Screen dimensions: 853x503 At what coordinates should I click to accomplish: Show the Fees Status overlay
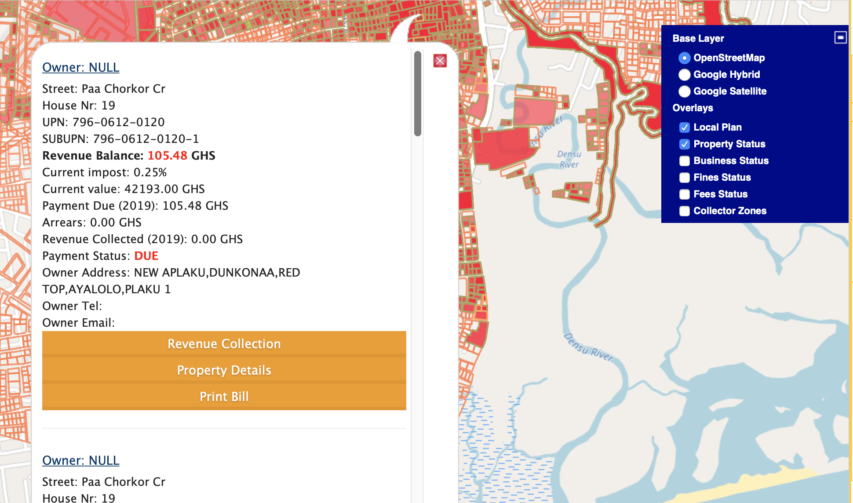coord(684,194)
